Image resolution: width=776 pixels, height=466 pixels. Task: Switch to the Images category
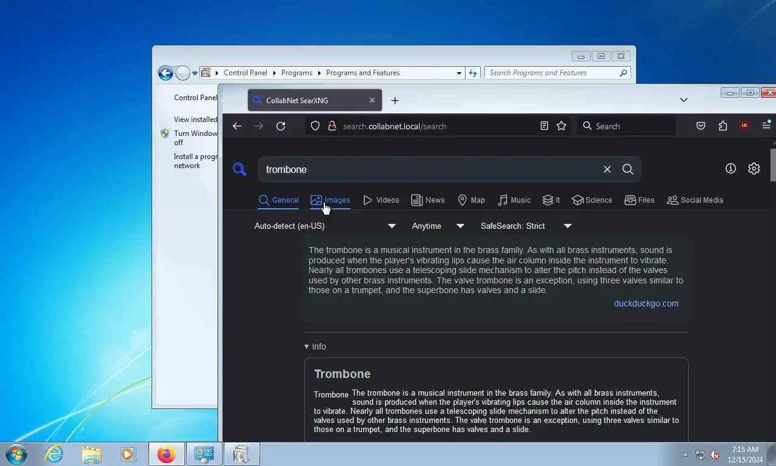330,200
